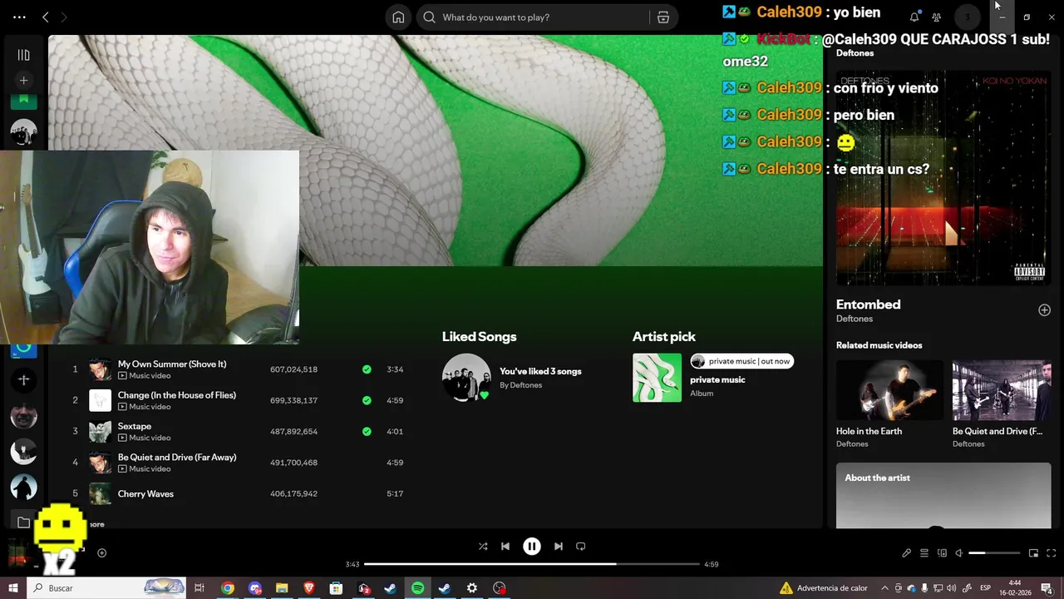Click play count 607,024,518
The width and height of the screenshot is (1064, 599).
pos(293,369)
